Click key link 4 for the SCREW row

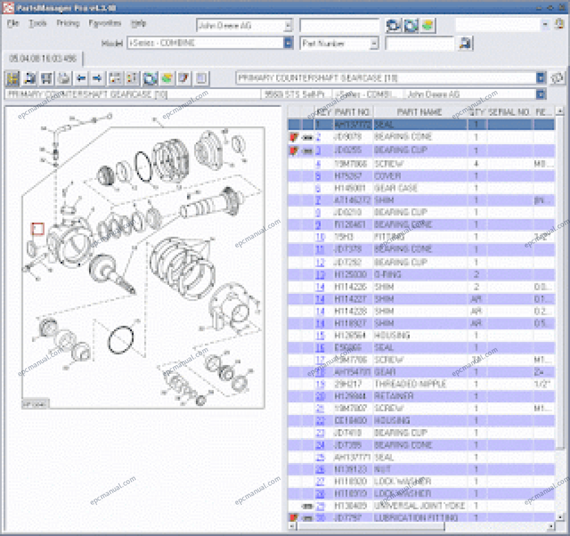click(x=318, y=164)
